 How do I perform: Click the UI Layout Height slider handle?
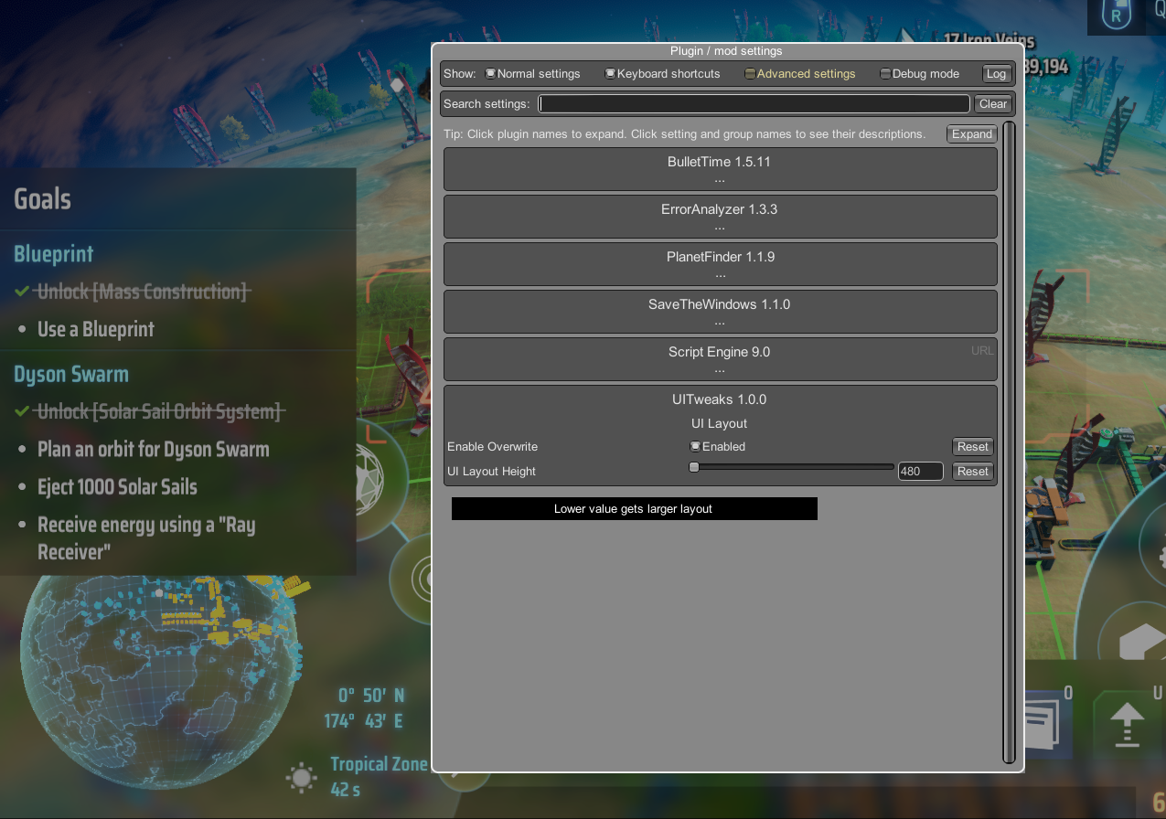tap(694, 466)
